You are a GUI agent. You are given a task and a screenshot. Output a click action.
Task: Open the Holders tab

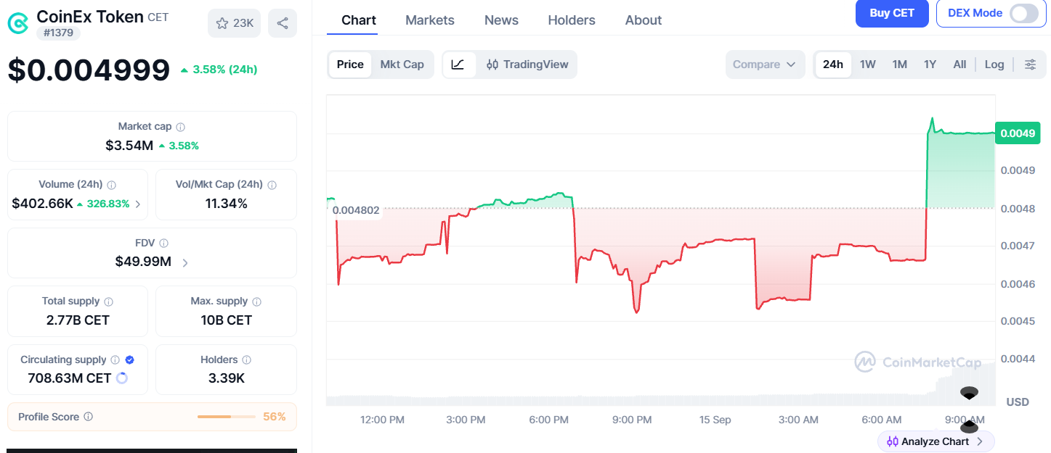pyautogui.click(x=572, y=20)
